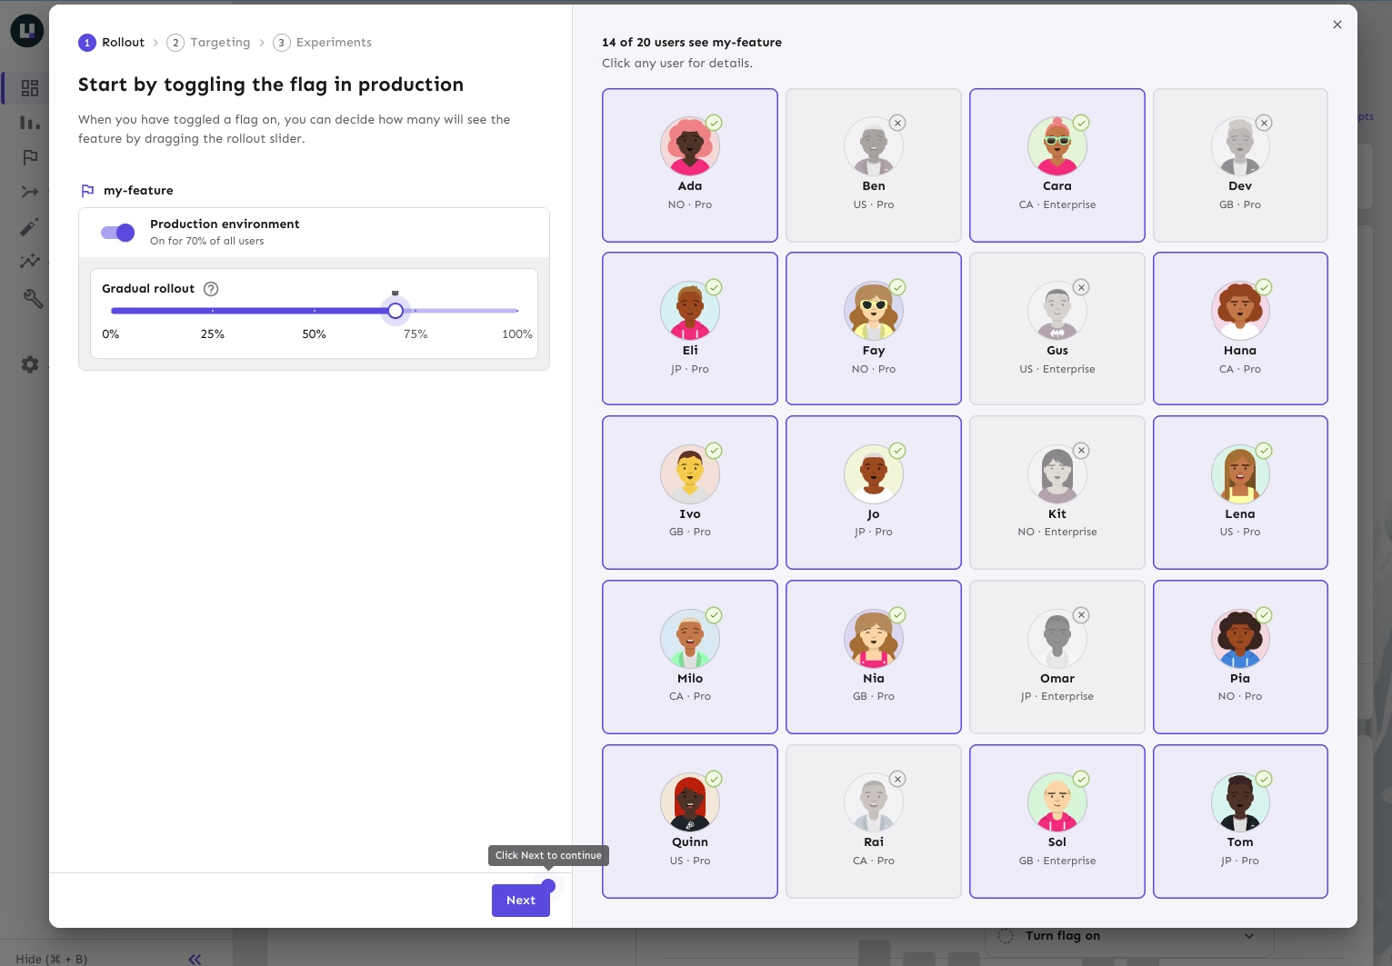Select the Rollout step
1392x966 pixels.
[112, 43]
